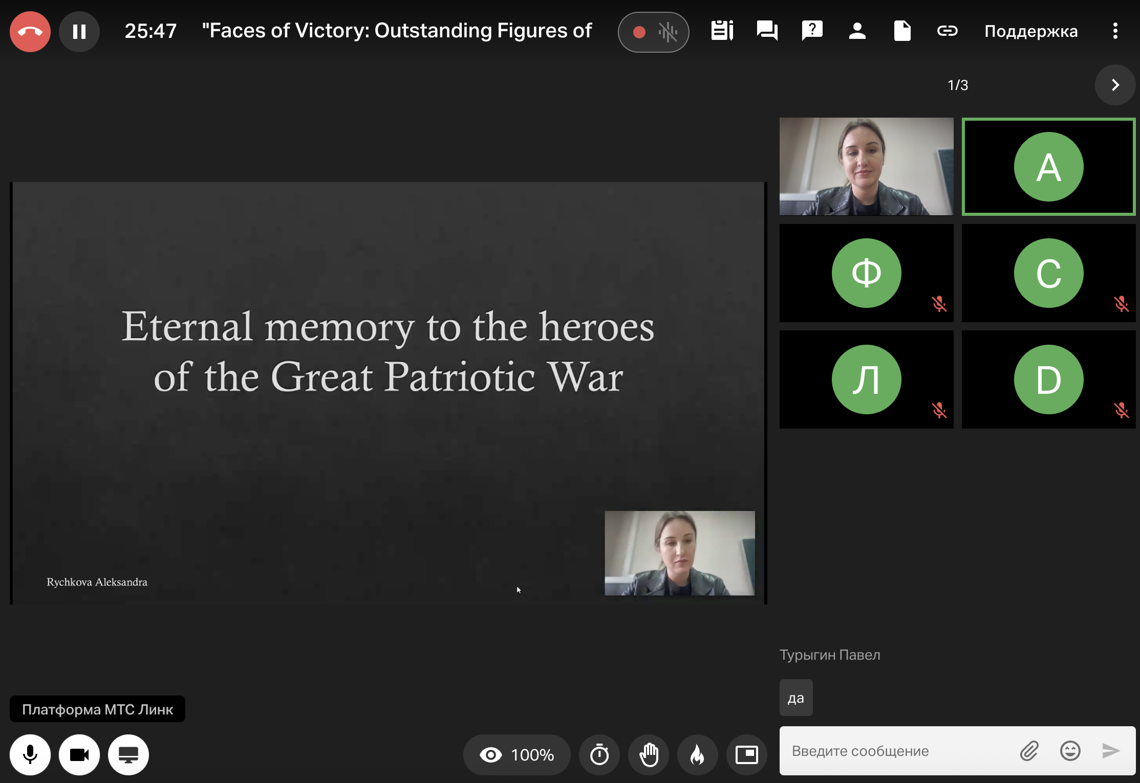Image resolution: width=1140 pixels, height=783 pixels.
Task: Go to next page of participant tiles
Action: 1115,85
